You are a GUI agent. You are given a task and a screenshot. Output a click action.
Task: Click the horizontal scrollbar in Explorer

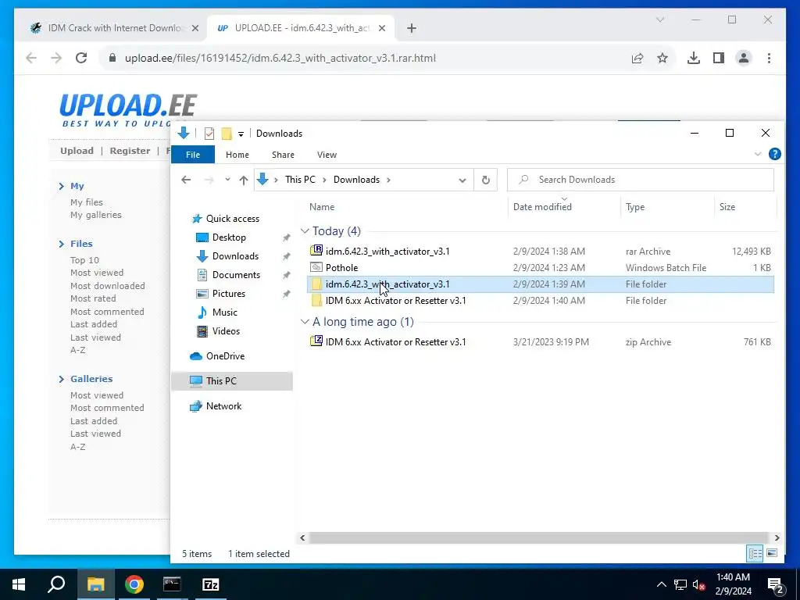(x=539, y=537)
